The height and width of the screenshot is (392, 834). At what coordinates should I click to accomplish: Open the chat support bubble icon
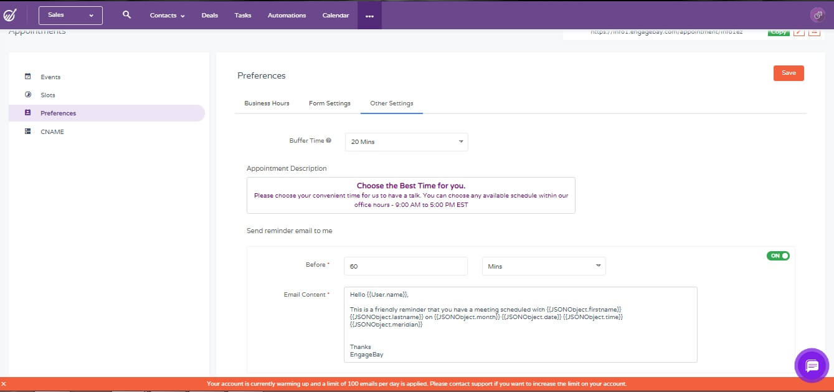(812, 366)
